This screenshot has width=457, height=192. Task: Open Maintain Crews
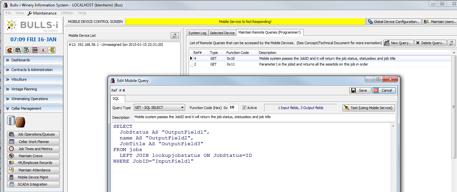point(33,156)
